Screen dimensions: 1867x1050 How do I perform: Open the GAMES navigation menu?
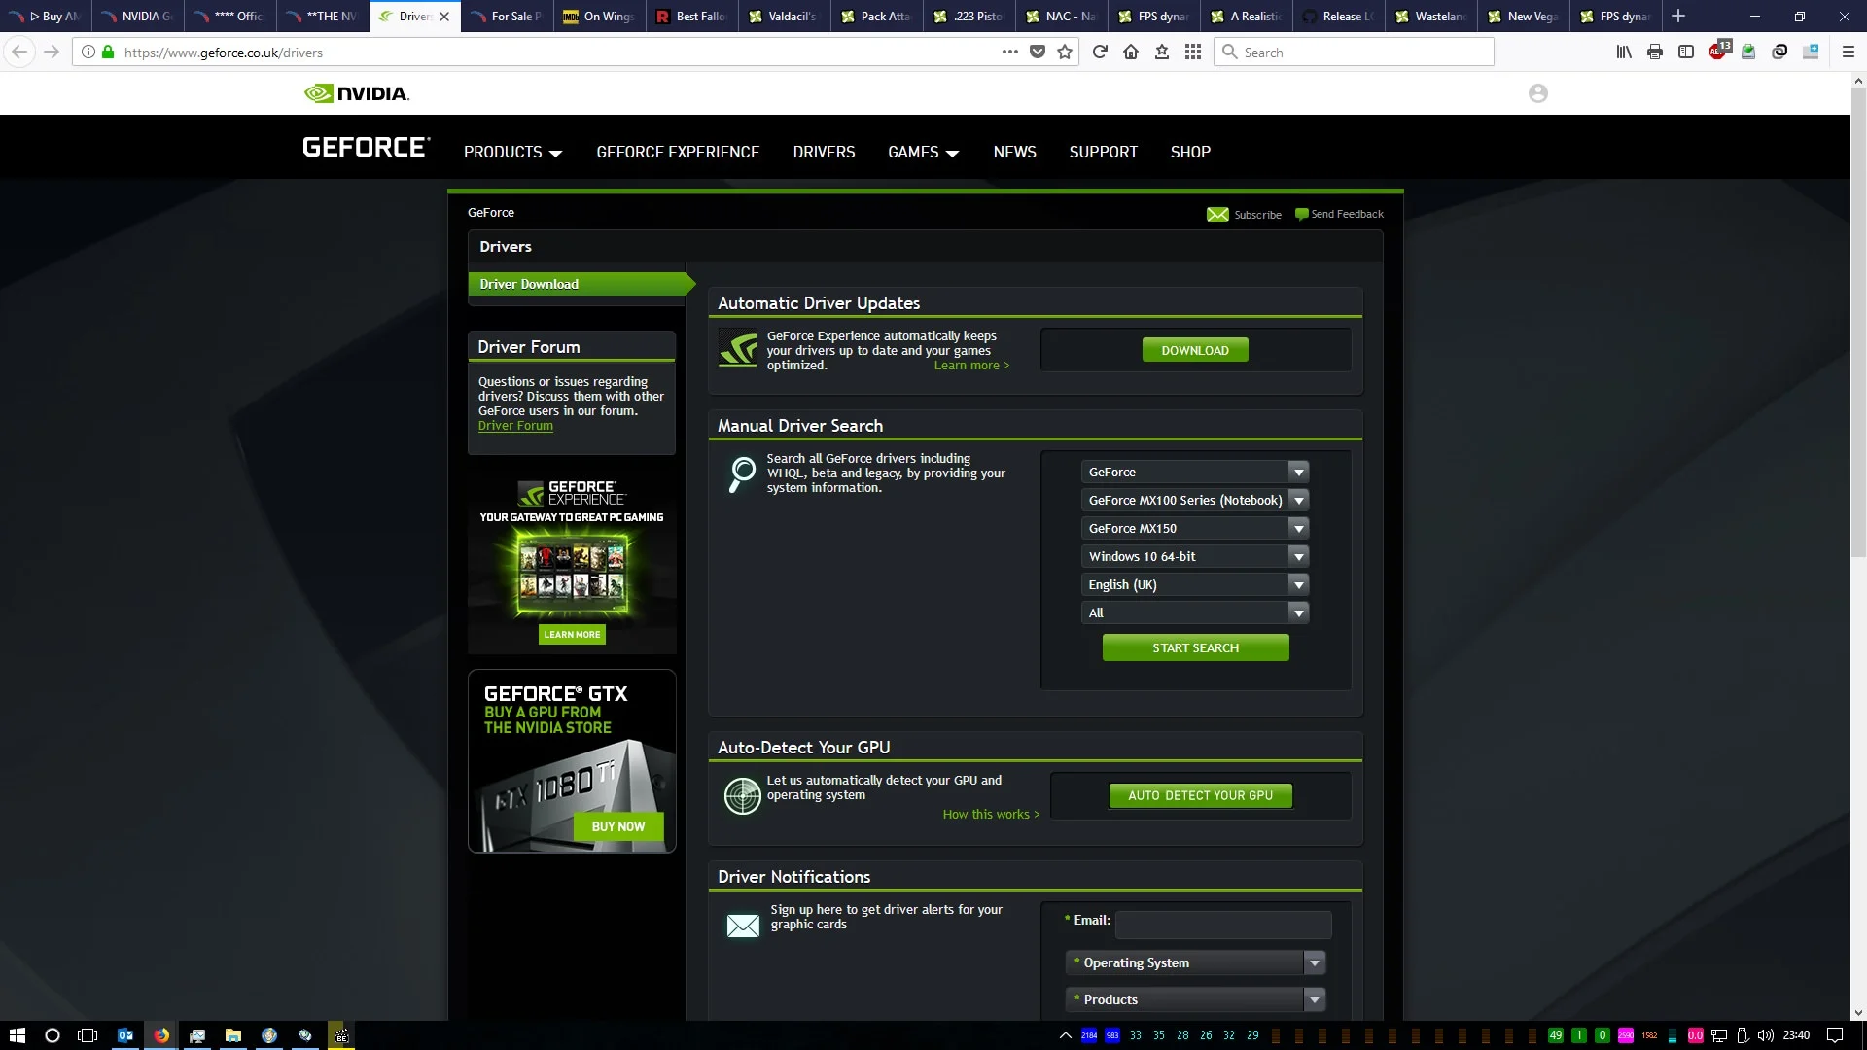(x=923, y=152)
